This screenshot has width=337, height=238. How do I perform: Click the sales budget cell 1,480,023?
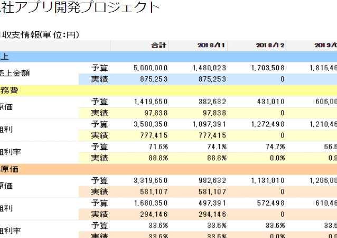[209, 68]
